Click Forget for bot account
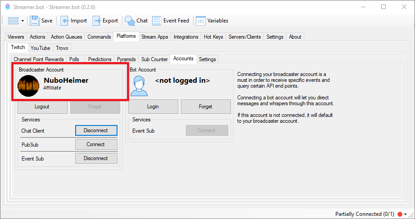The width and height of the screenshot is (415, 219). (206, 107)
